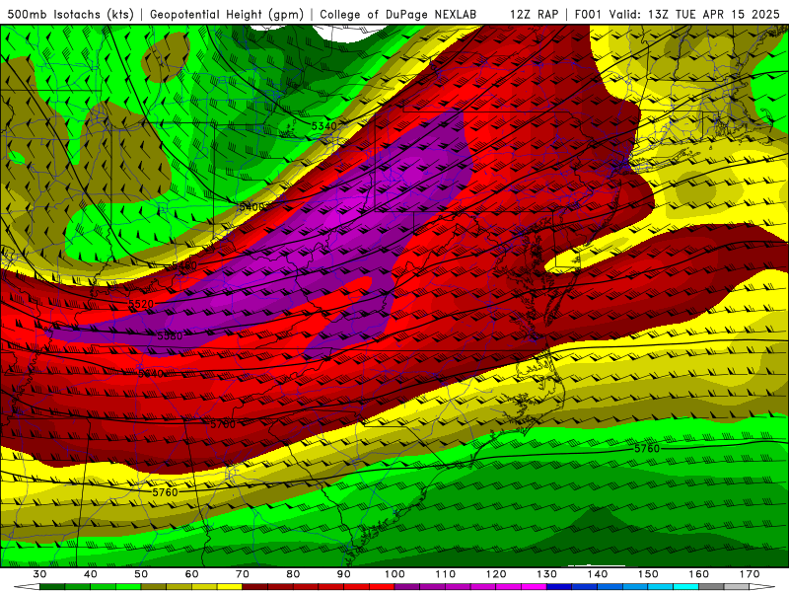
Task: Select the 110 value on the color scale
Action: (446, 574)
